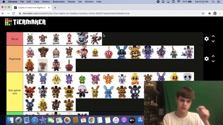Close the Create a Funko tab
Image resolution: width=223 pixels, height=125 pixels.
[49, 8]
